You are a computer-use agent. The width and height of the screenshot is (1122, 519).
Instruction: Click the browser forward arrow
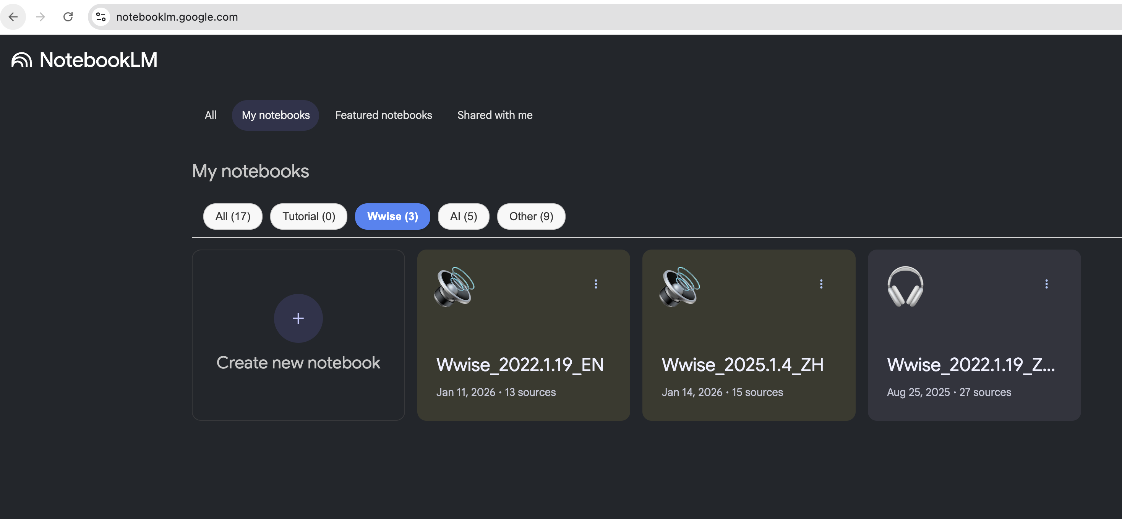[x=41, y=16]
